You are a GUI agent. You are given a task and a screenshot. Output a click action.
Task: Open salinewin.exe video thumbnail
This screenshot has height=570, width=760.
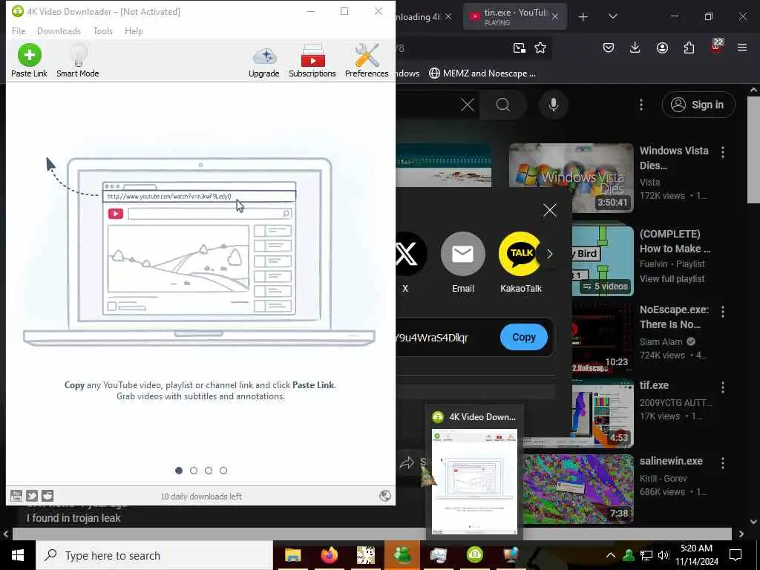point(577,488)
